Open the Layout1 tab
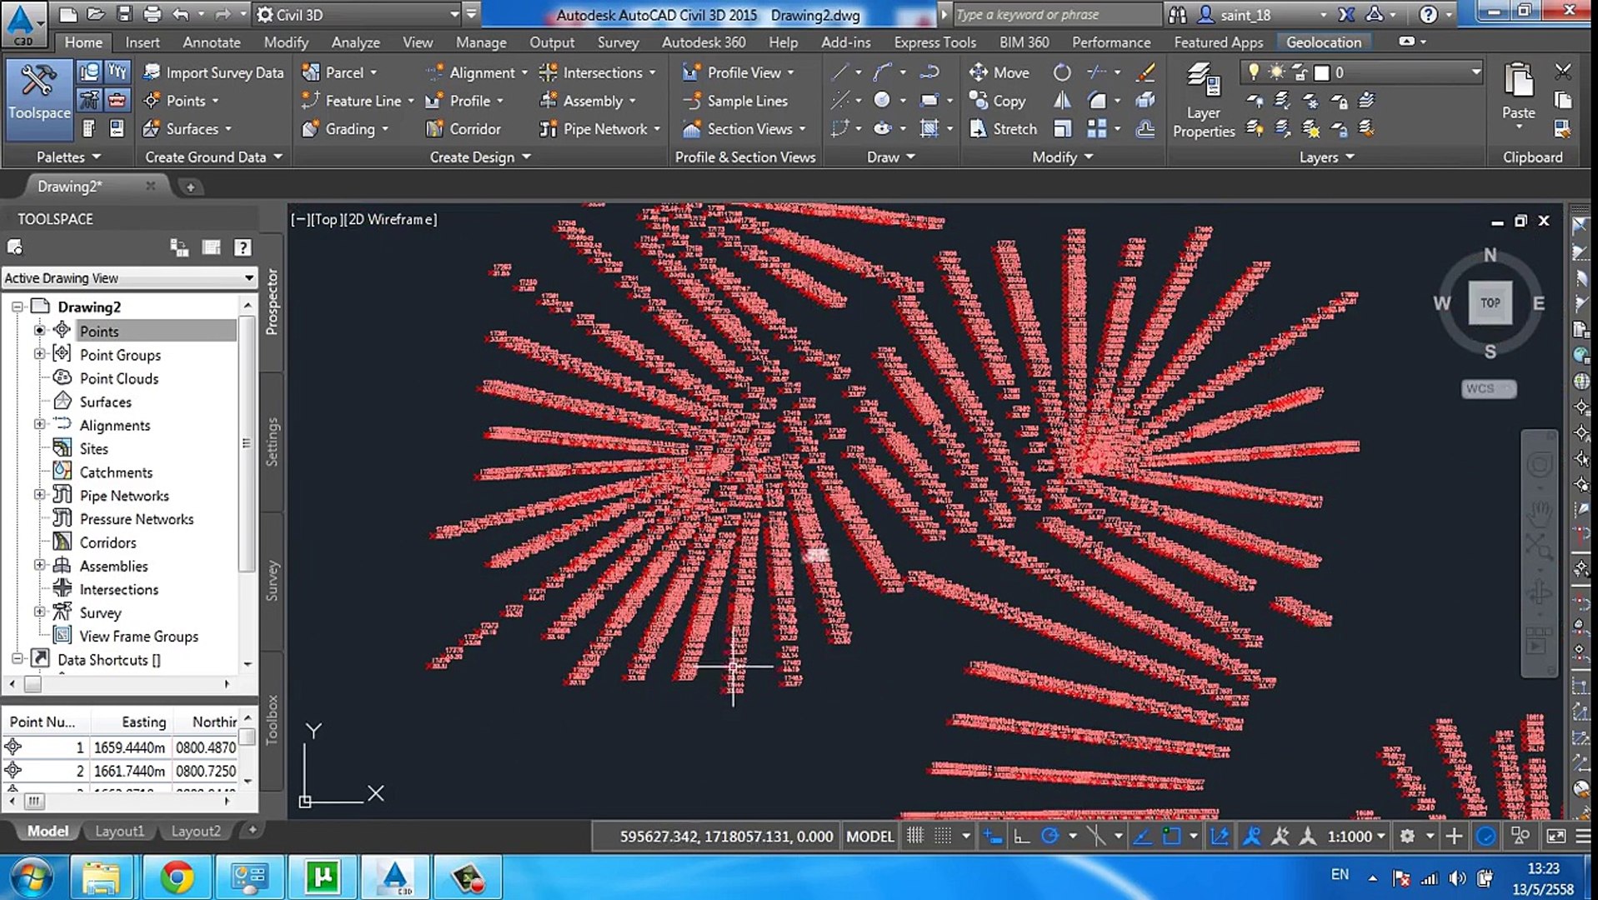This screenshot has height=900, width=1598. (x=119, y=831)
